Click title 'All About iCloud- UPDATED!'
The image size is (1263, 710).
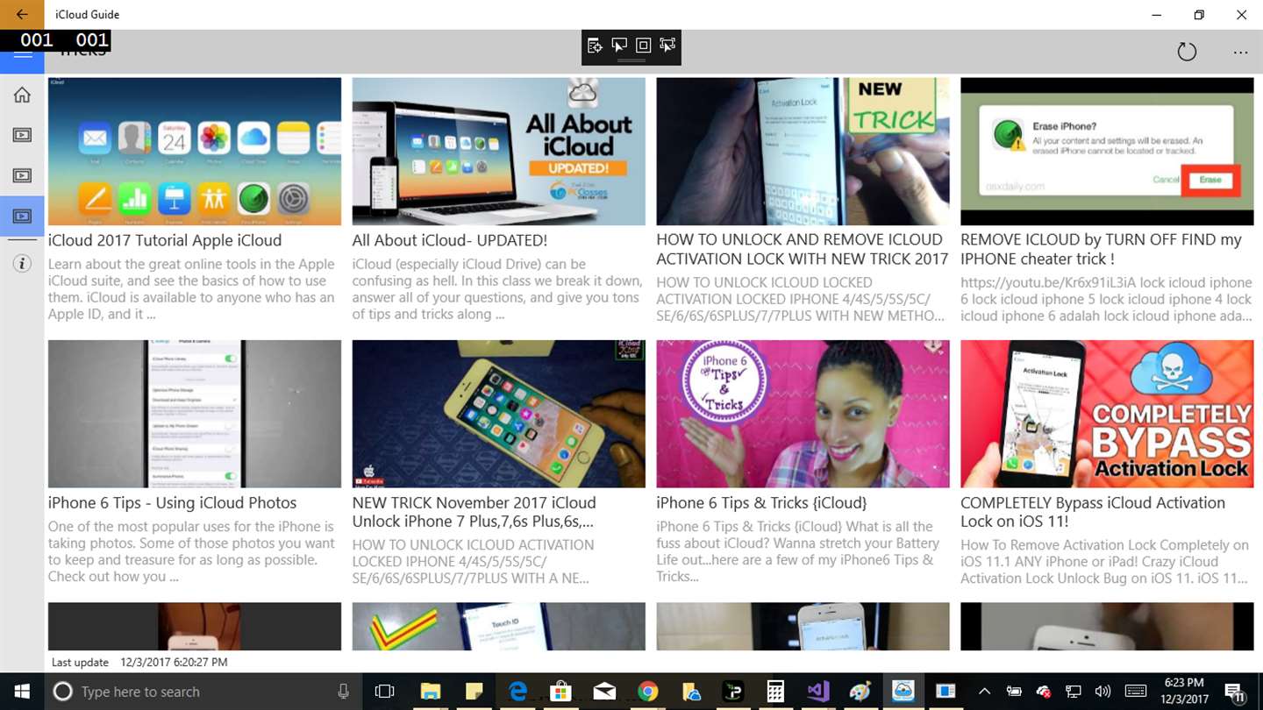coord(449,240)
